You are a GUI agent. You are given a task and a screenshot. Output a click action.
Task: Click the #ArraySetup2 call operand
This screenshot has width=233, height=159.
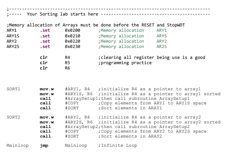pos(81,127)
